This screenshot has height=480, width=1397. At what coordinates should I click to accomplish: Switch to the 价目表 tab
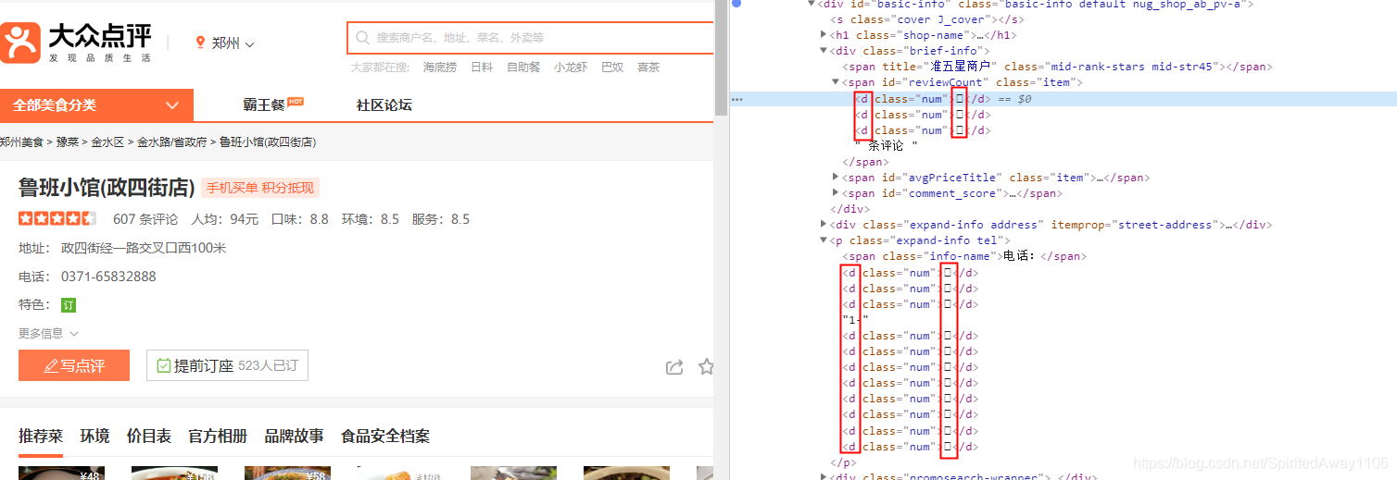pos(149,436)
